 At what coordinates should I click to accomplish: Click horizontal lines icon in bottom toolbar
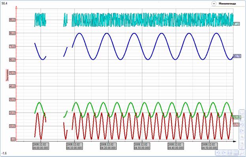[x=236, y=153]
